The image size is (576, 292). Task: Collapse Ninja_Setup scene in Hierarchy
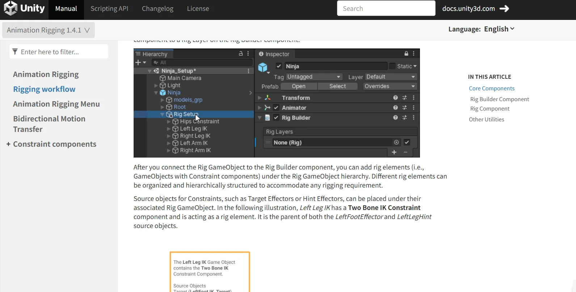(x=150, y=71)
